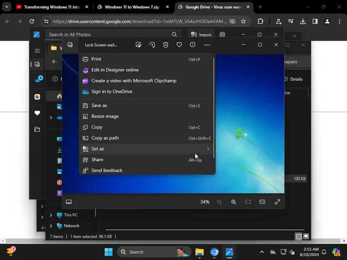Click the gallery icon beside the file name

coord(70,45)
